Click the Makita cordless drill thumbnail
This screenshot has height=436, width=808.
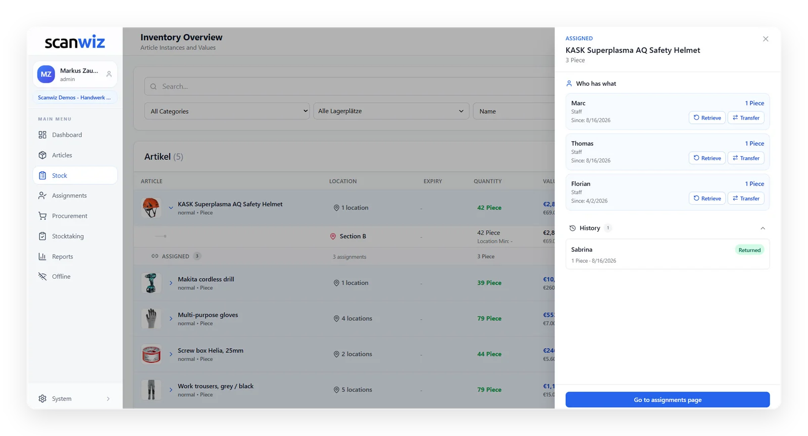point(151,283)
